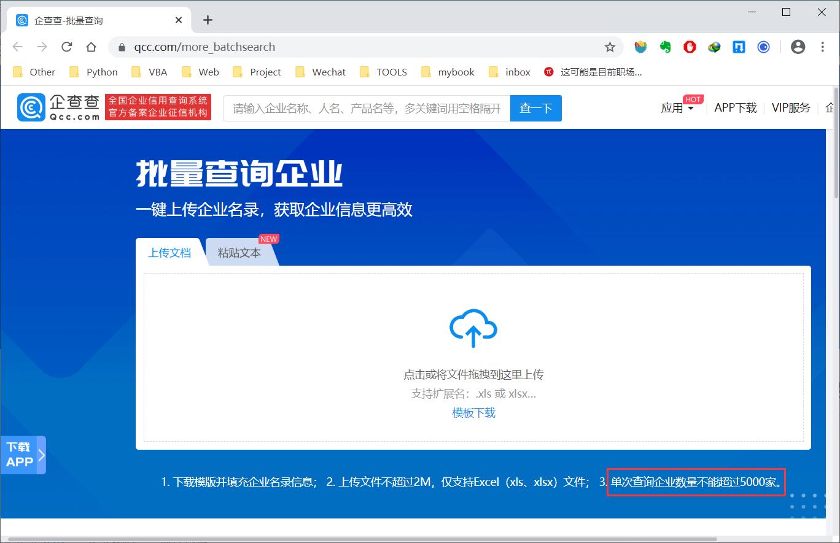Switch to the 上传文档 tab
Viewport: 840px width, 543px height.
[169, 252]
